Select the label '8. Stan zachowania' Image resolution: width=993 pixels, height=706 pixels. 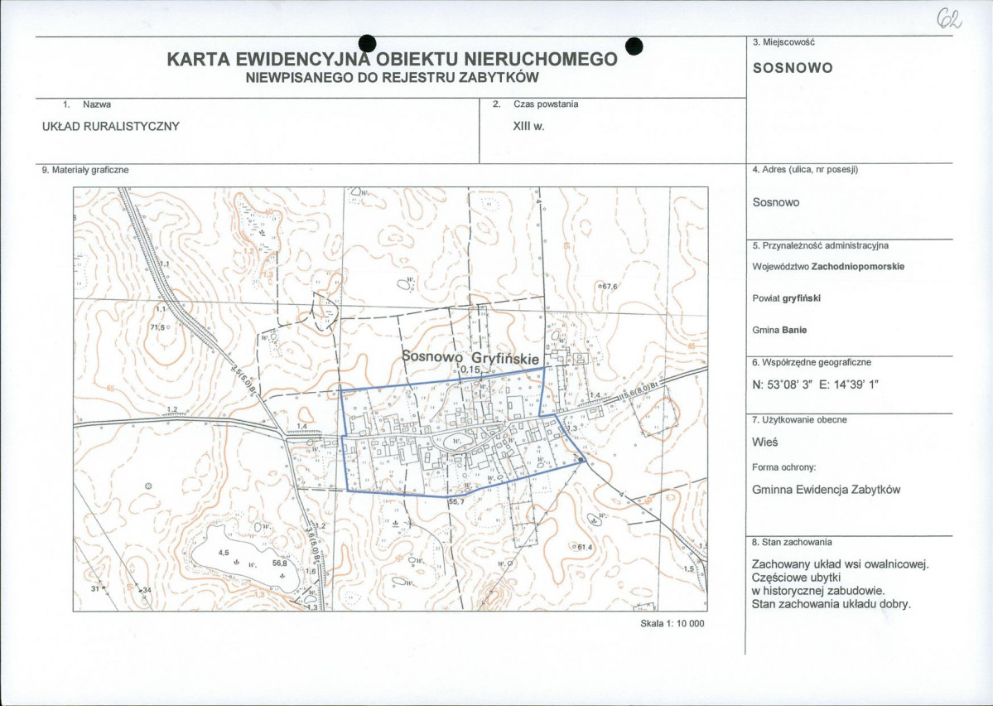tap(793, 543)
